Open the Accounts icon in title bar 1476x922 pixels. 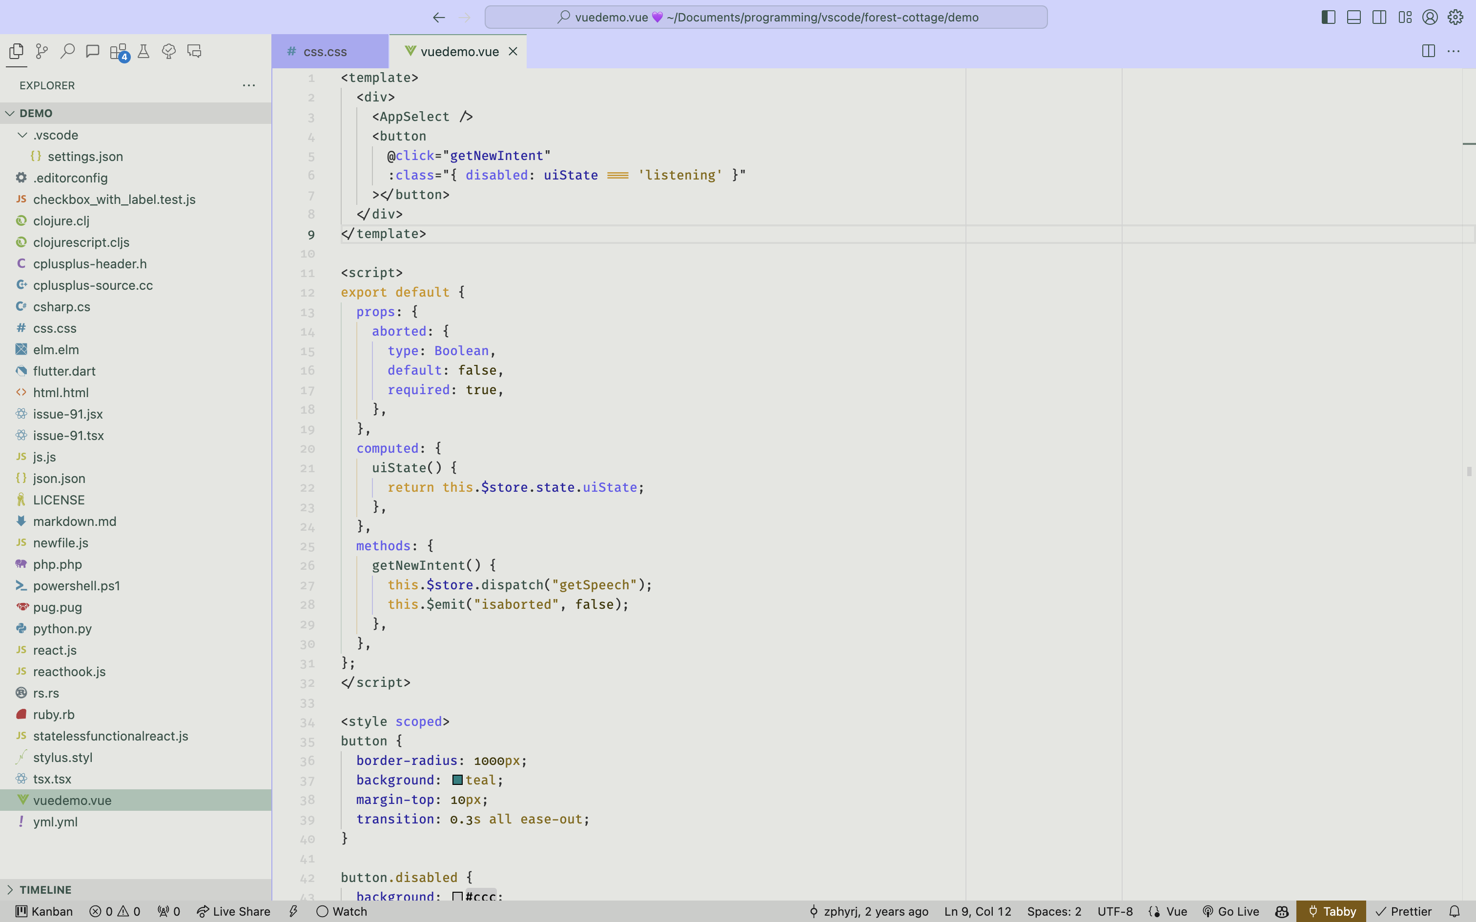pos(1430,17)
